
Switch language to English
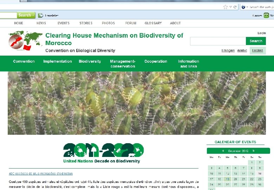[x=257, y=51]
